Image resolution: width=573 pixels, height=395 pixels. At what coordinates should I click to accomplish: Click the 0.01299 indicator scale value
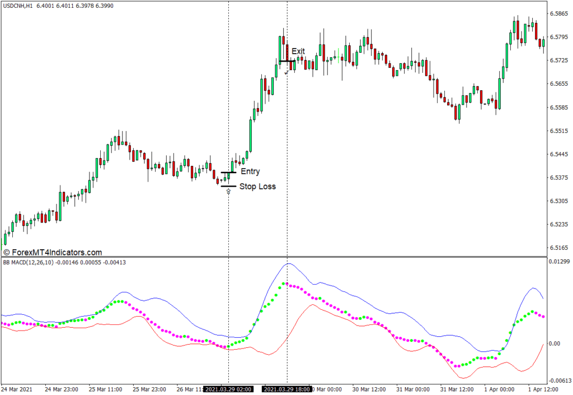pyautogui.click(x=559, y=262)
